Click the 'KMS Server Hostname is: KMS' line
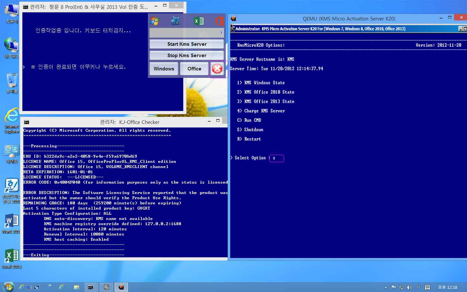Image resolution: width=467 pixels, height=292 pixels. pos(262,59)
